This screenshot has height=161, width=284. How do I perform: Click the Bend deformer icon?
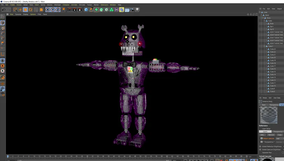122,9
